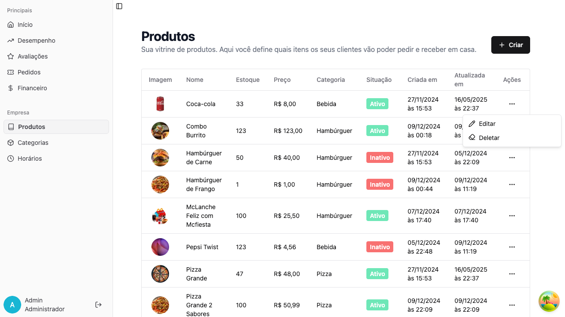This screenshot has height=317, width=565.
Task: Click the plus icon inside the Criar button
Action: click(x=501, y=45)
